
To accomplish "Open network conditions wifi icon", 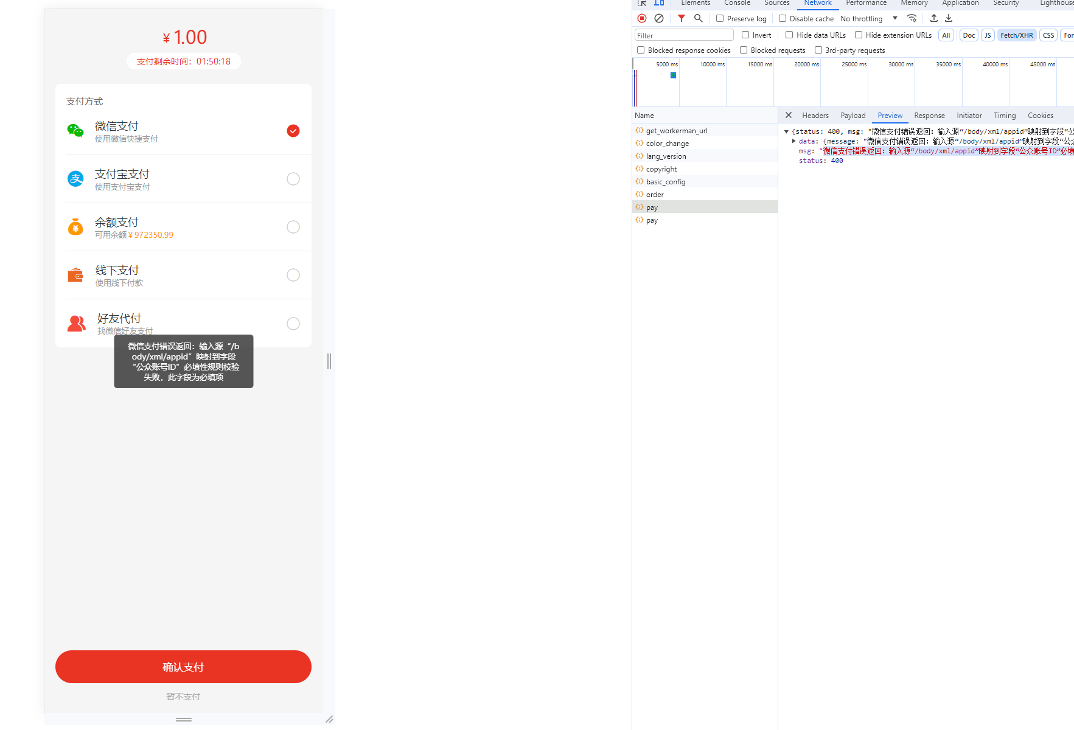I will 912,18.
